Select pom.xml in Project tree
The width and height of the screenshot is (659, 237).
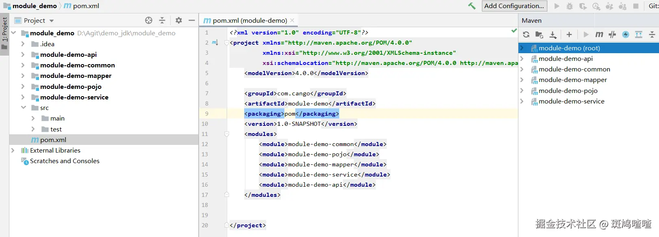[104, 140]
